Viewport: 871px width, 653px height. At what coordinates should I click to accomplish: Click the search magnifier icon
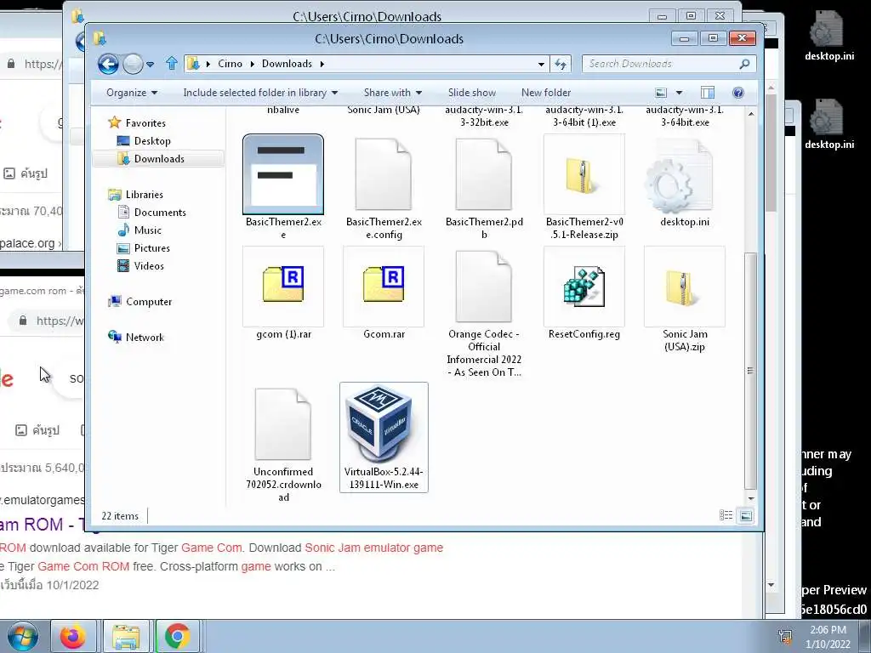coord(744,64)
